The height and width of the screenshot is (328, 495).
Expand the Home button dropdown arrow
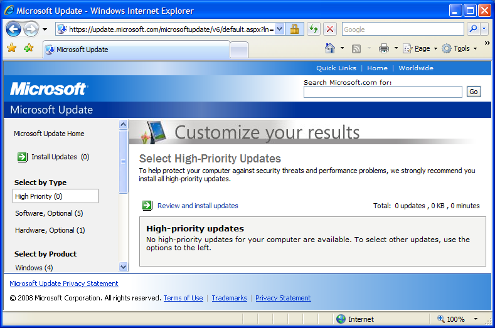342,48
